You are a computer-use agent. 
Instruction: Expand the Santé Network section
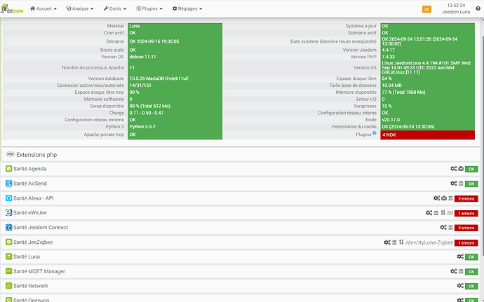coord(240,286)
